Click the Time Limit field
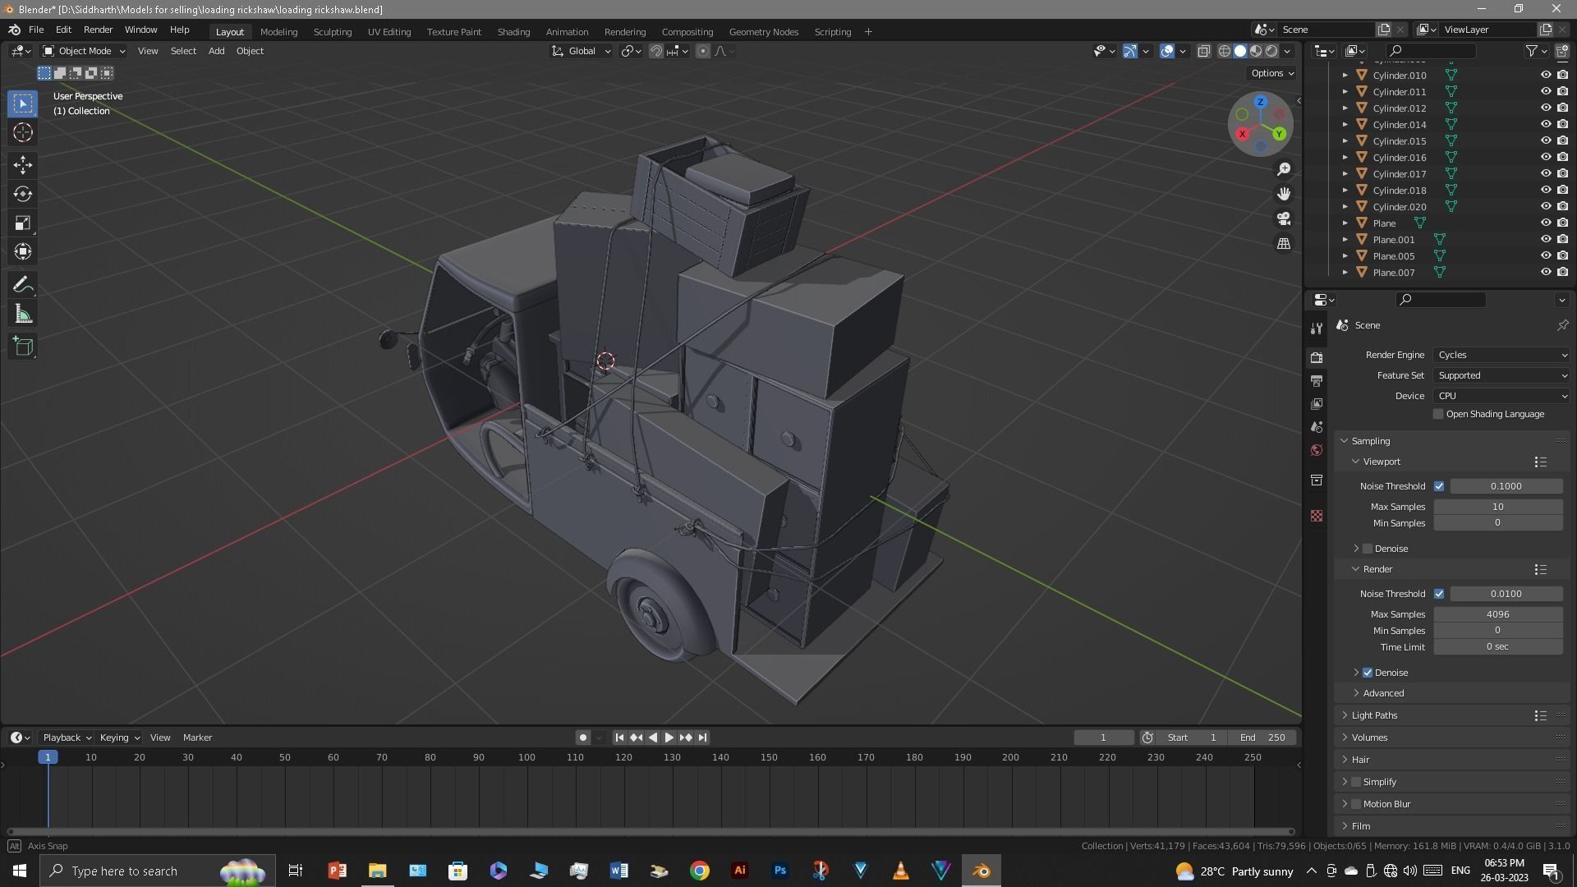The image size is (1577, 887). click(1497, 647)
